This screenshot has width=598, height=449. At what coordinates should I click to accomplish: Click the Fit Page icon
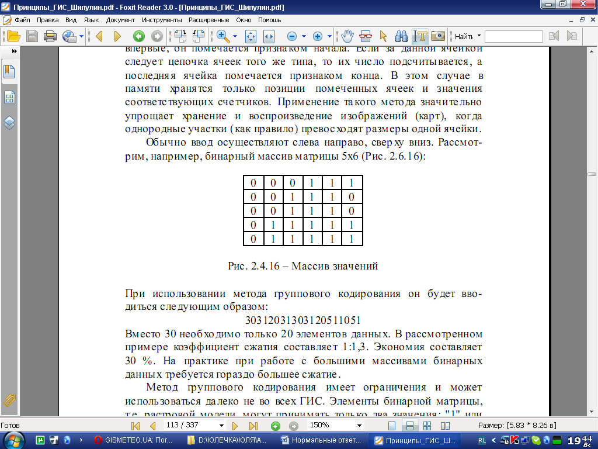point(251,36)
